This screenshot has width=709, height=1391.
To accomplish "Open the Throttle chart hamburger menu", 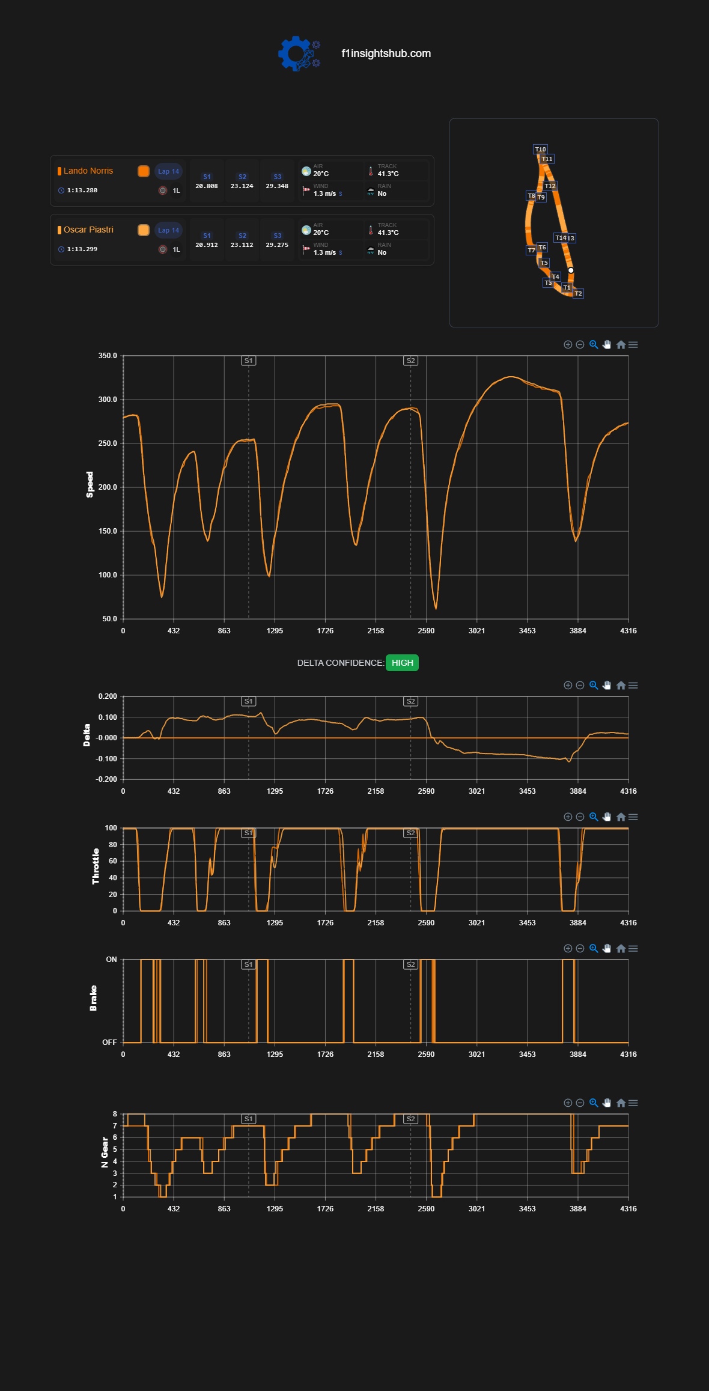I will 633,817.
